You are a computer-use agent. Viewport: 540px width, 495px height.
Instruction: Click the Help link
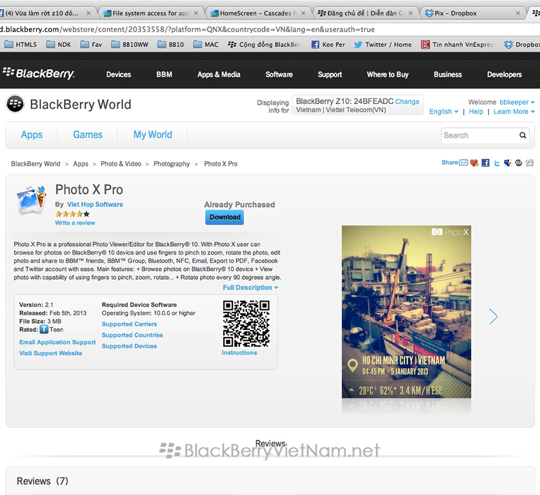point(476,112)
